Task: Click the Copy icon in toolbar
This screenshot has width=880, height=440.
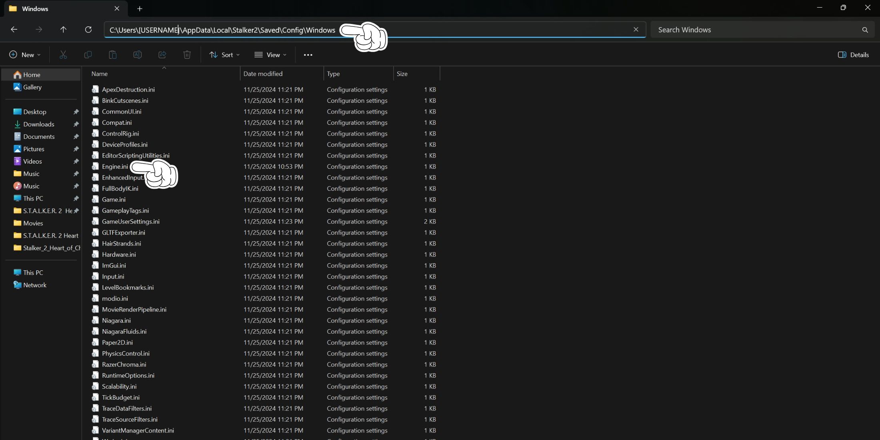Action: coord(88,55)
